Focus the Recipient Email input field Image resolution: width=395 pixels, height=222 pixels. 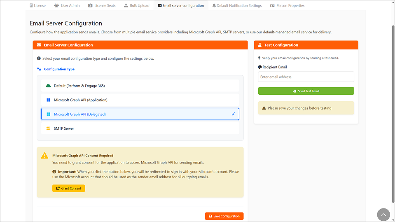pyautogui.click(x=306, y=77)
